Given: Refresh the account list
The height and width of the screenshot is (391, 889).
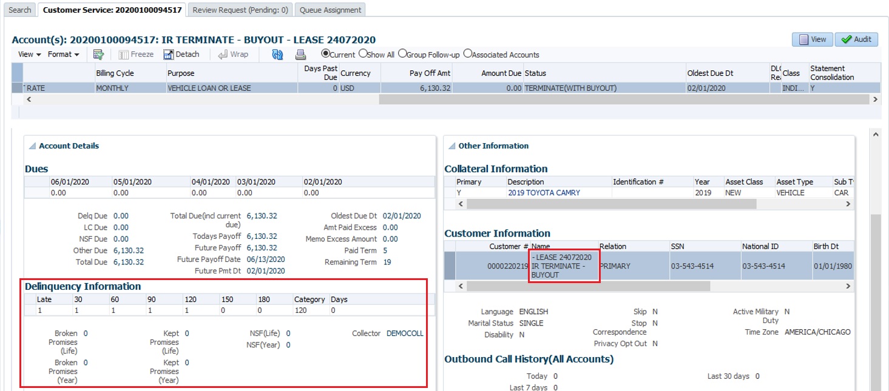Looking at the screenshot, I should click(x=277, y=55).
